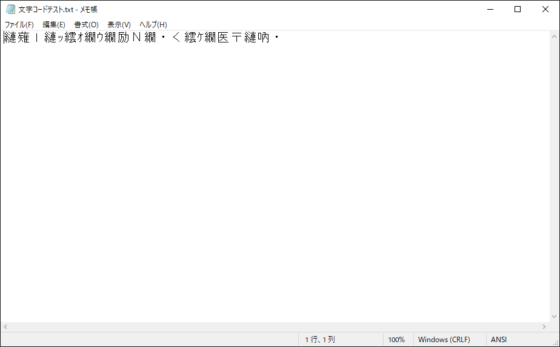Open the 表示(V) menu

[119, 25]
